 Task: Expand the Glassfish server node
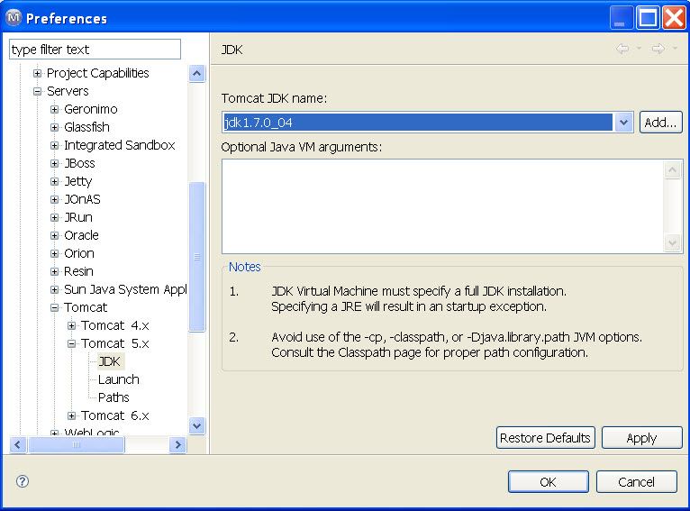(x=55, y=127)
